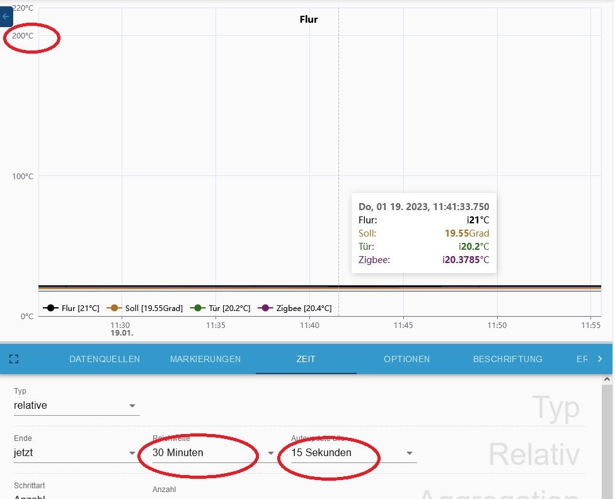Click the 200°C y-axis label

pos(23,36)
